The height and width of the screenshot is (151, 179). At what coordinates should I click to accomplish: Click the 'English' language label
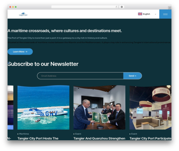[x=146, y=14]
